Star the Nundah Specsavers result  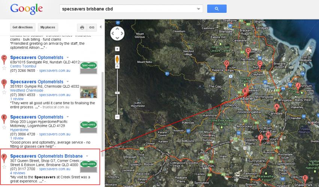point(4,68)
